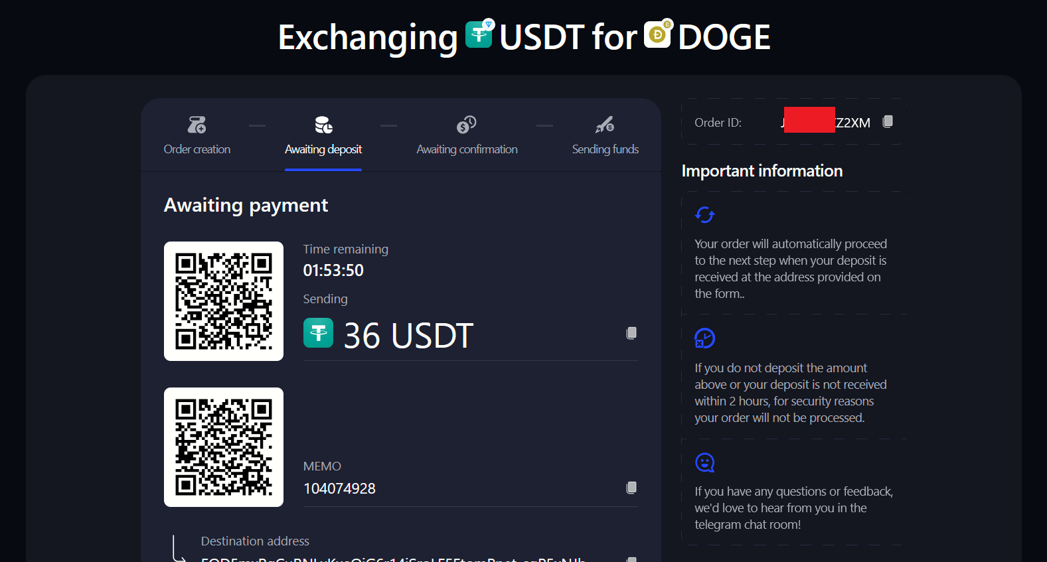
Task: Select the Order creation step label
Action: pos(197,149)
